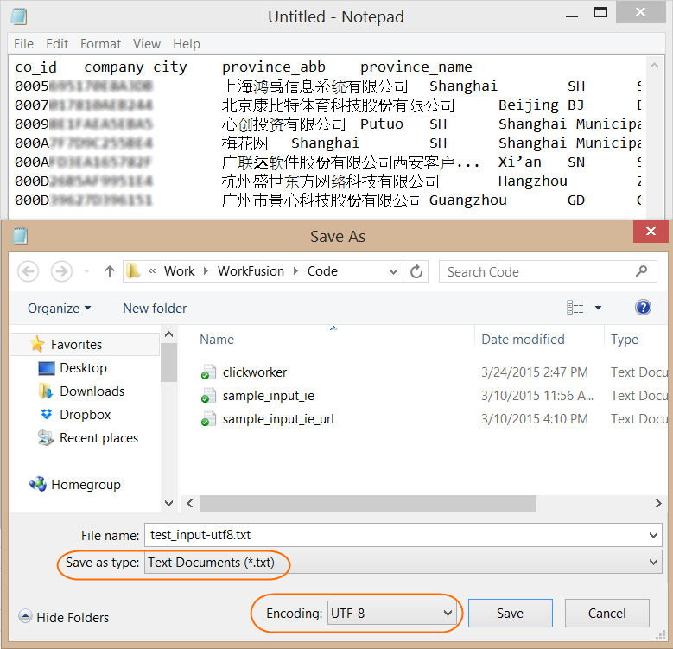Open the Help menu in Notepad
673x649 pixels.
pos(187,44)
